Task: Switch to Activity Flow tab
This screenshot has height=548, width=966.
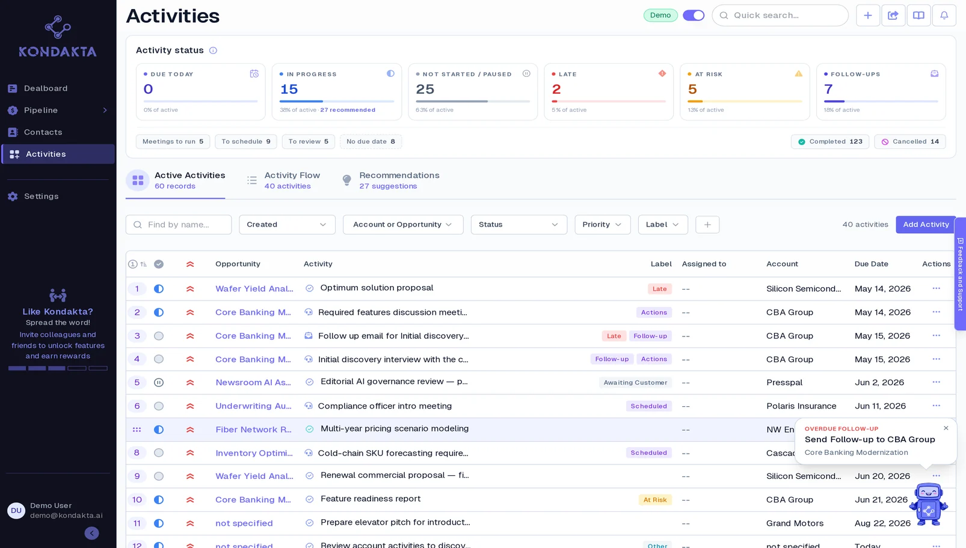Action: [x=283, y=180]
